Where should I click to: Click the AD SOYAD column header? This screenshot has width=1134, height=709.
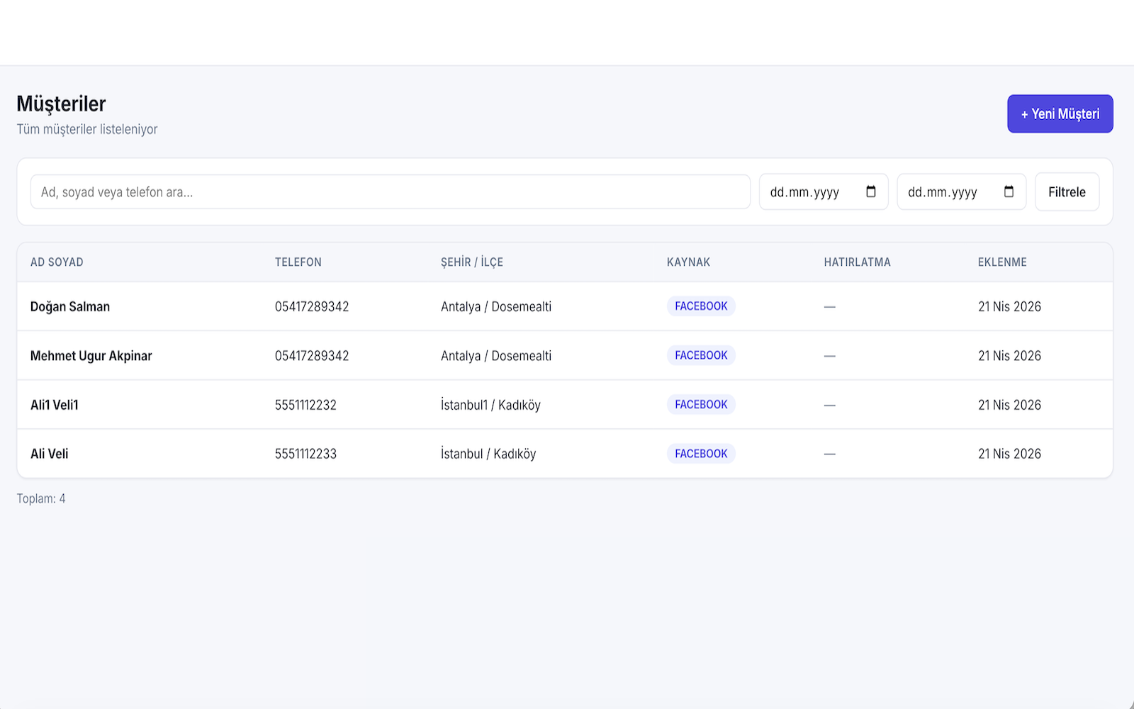(x=57, y=262)
